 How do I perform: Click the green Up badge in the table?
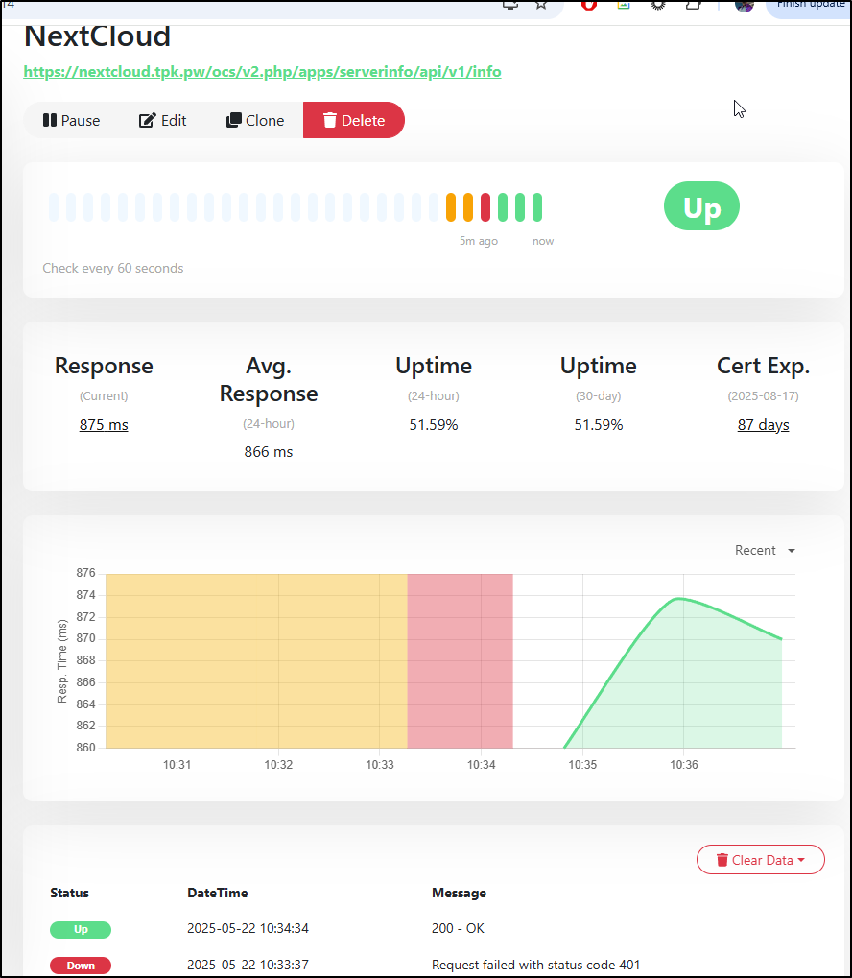coord(81,929)
